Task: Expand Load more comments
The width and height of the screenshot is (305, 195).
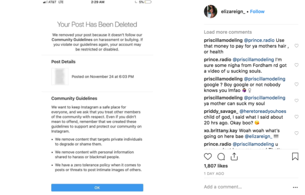Action: click(228, 32)
